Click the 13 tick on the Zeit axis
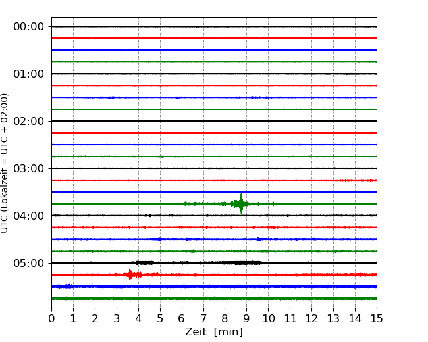This screenshot has width=428, height=342. point(333,318)
